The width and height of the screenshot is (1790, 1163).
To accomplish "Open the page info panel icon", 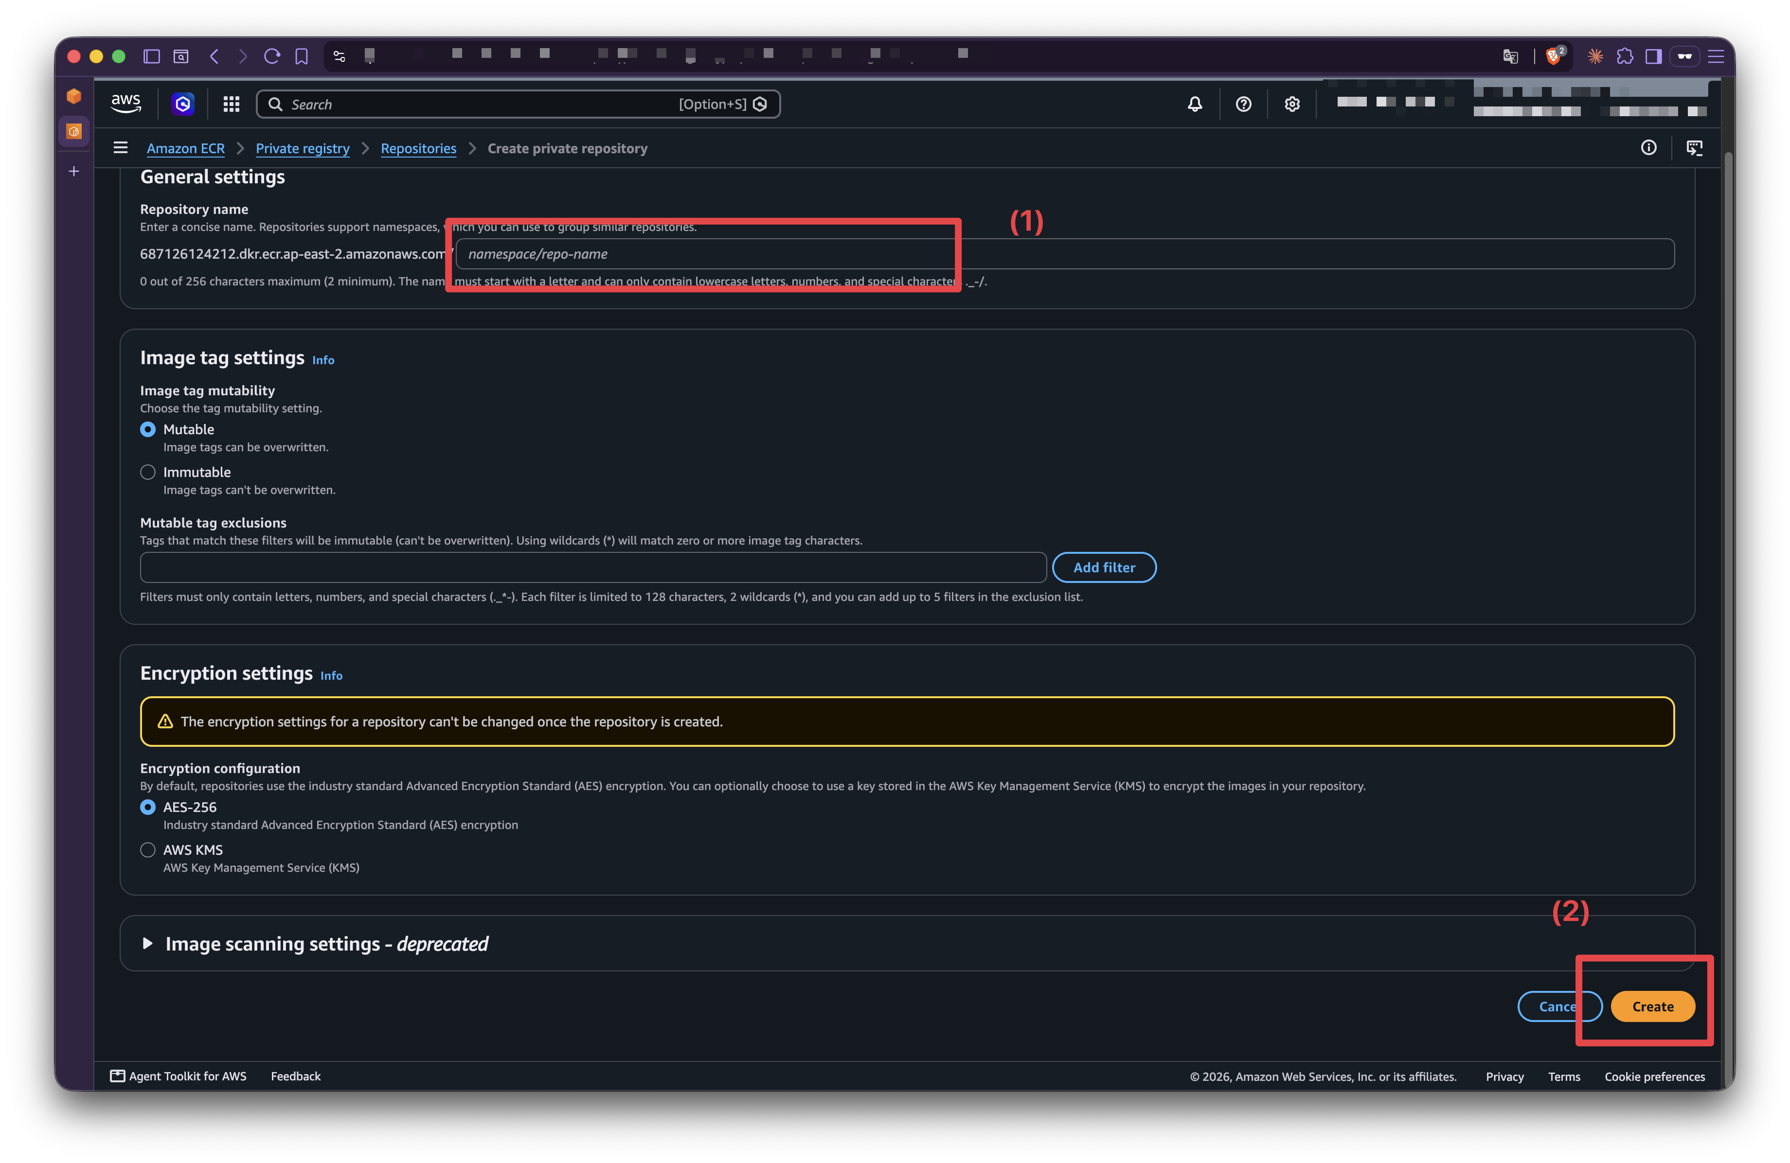I will pyautogui.click(x=1648, y=148).
